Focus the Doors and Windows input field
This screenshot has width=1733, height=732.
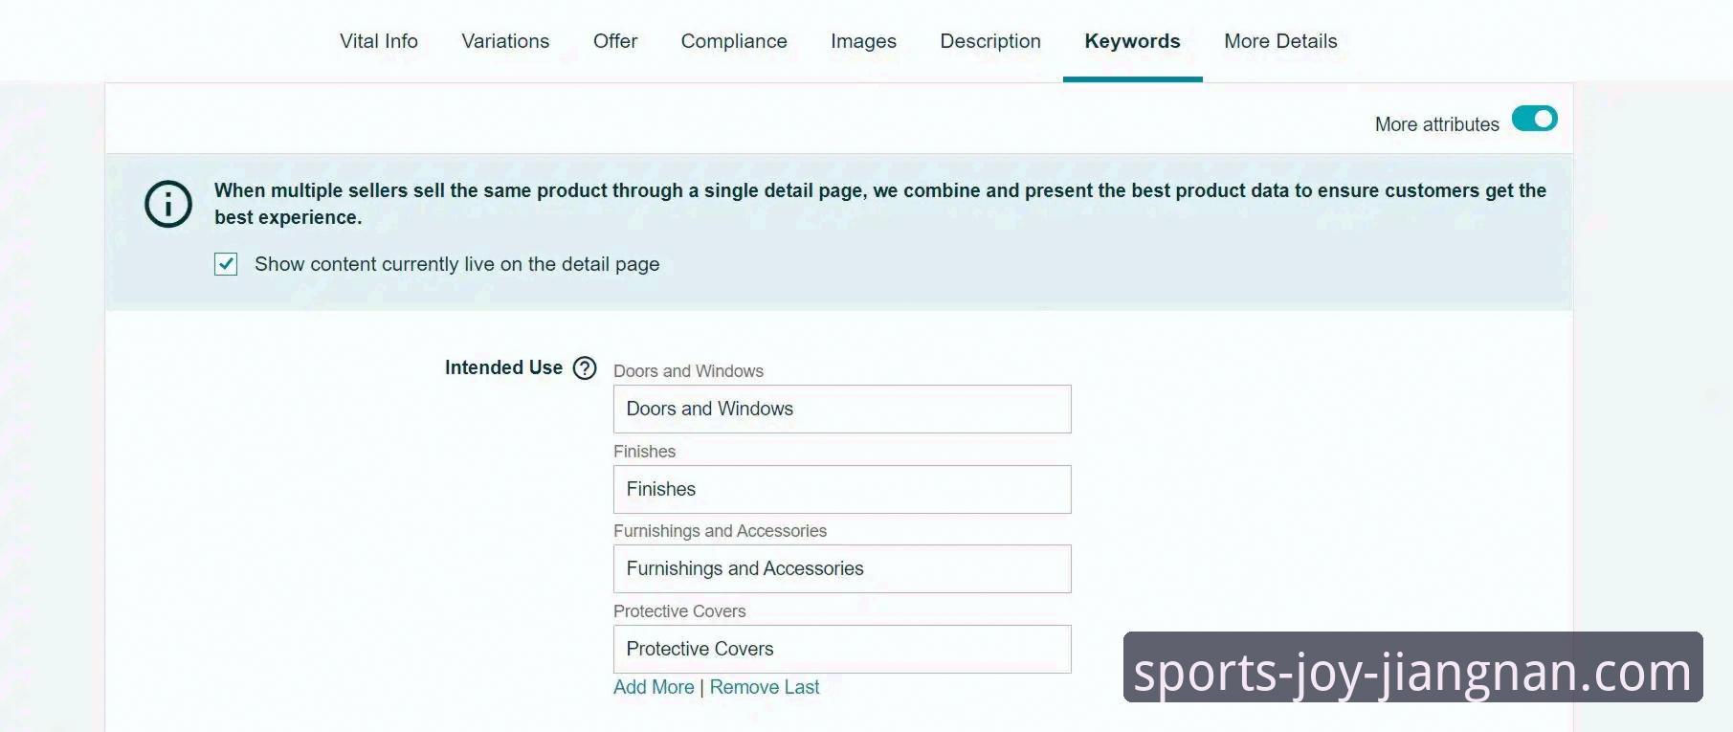[x=842, y=409]
